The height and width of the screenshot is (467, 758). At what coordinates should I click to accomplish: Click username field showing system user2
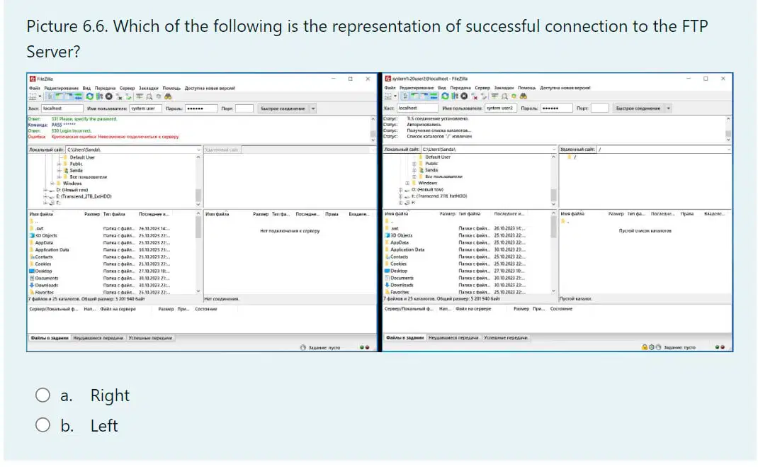coord(501,108)
